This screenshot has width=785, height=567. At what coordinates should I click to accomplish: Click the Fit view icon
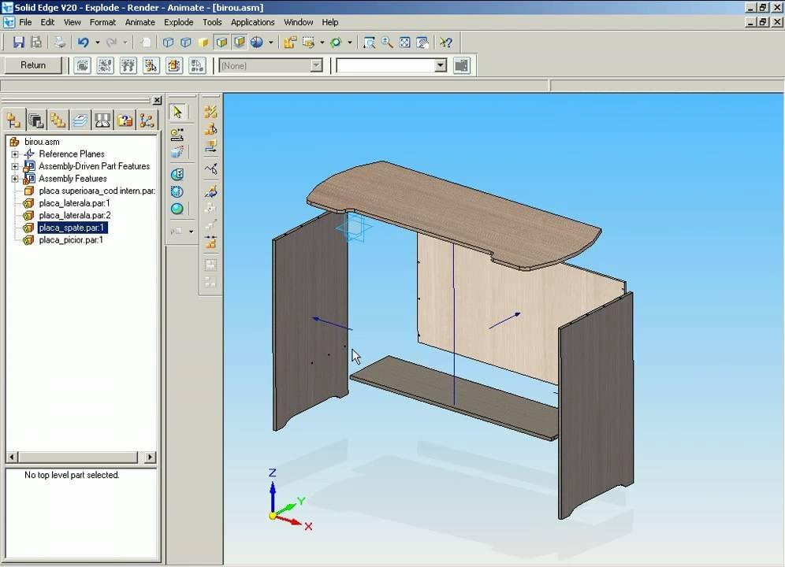405,43
